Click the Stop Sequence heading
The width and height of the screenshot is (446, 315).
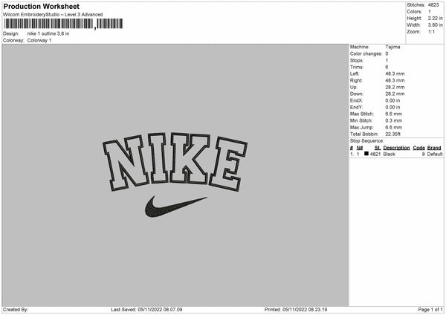[x=366, y=141]
